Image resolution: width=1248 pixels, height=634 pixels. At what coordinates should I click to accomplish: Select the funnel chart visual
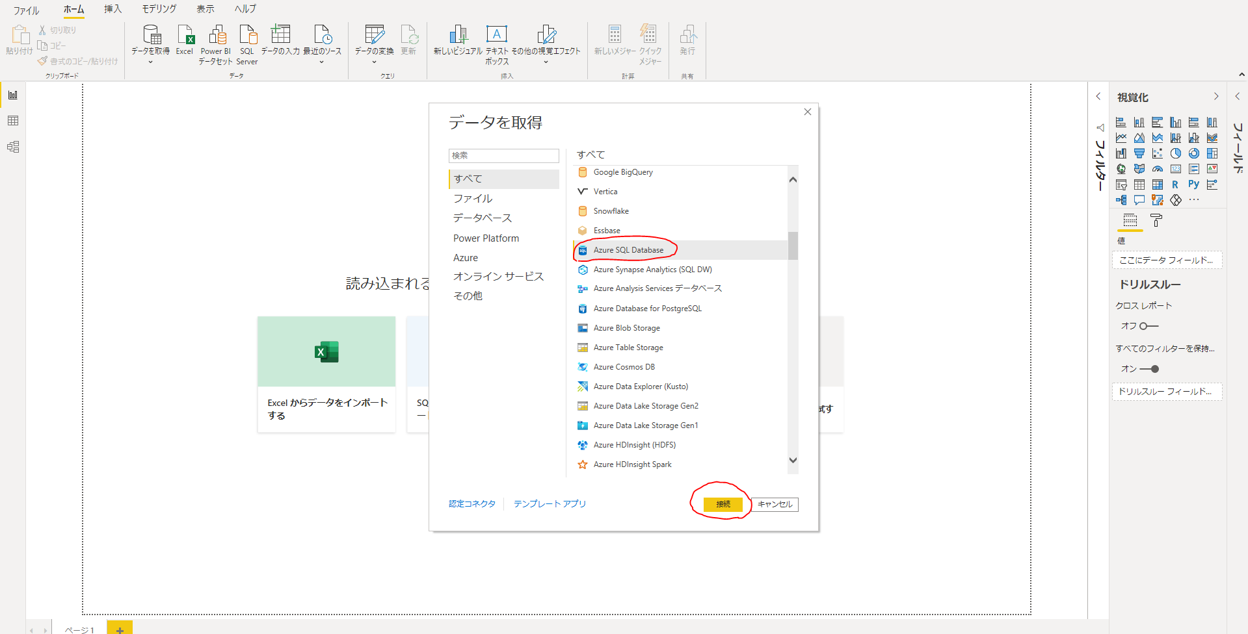click(1139, 153)
